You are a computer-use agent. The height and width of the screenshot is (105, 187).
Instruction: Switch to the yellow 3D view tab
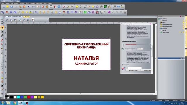[x=27, y=17]
